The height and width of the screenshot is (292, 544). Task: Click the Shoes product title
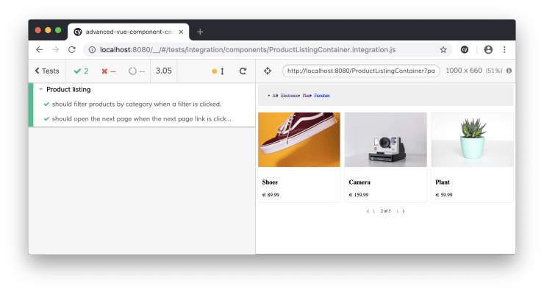(x=270, y=182)
